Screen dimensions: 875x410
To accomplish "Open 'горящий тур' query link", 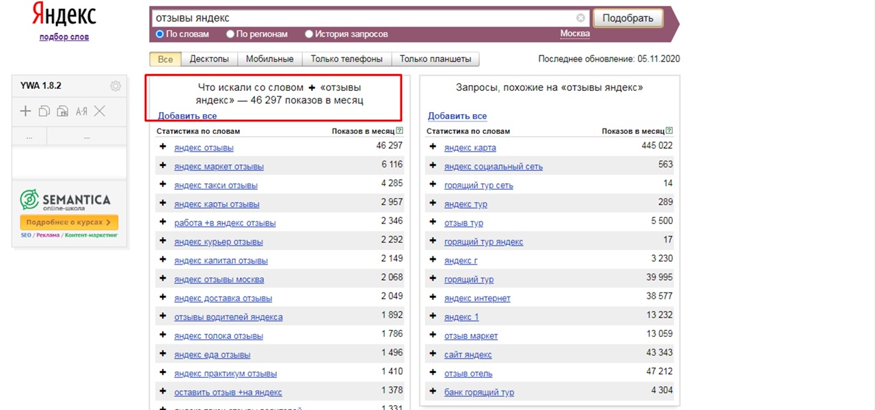I will coord(469,279).
